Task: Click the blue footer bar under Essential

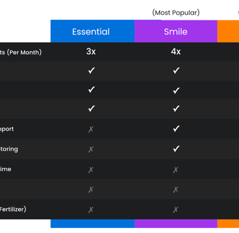Action: [92, 223]
